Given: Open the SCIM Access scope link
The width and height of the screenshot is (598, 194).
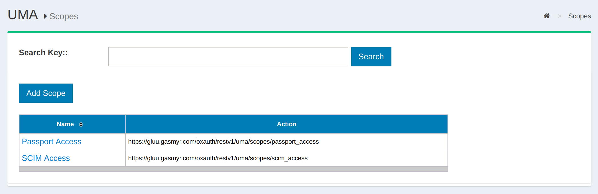Looking at the screenshot, I should tap(46, 158).
